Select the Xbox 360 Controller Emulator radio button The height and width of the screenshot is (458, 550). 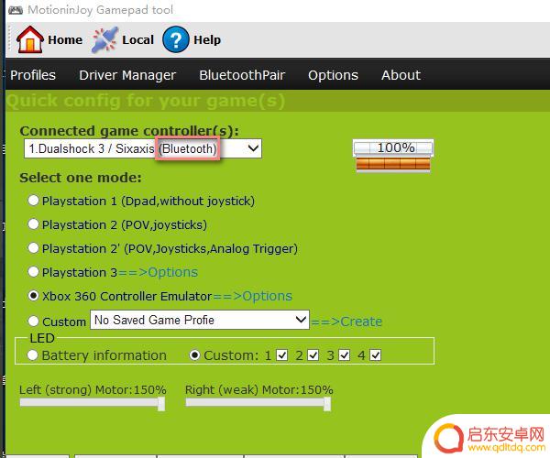click(x=33, y=296)
